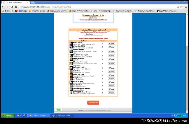Click the Chrome forward arrow
Viewport: 189px width, 124px height.
coord(8,7)
